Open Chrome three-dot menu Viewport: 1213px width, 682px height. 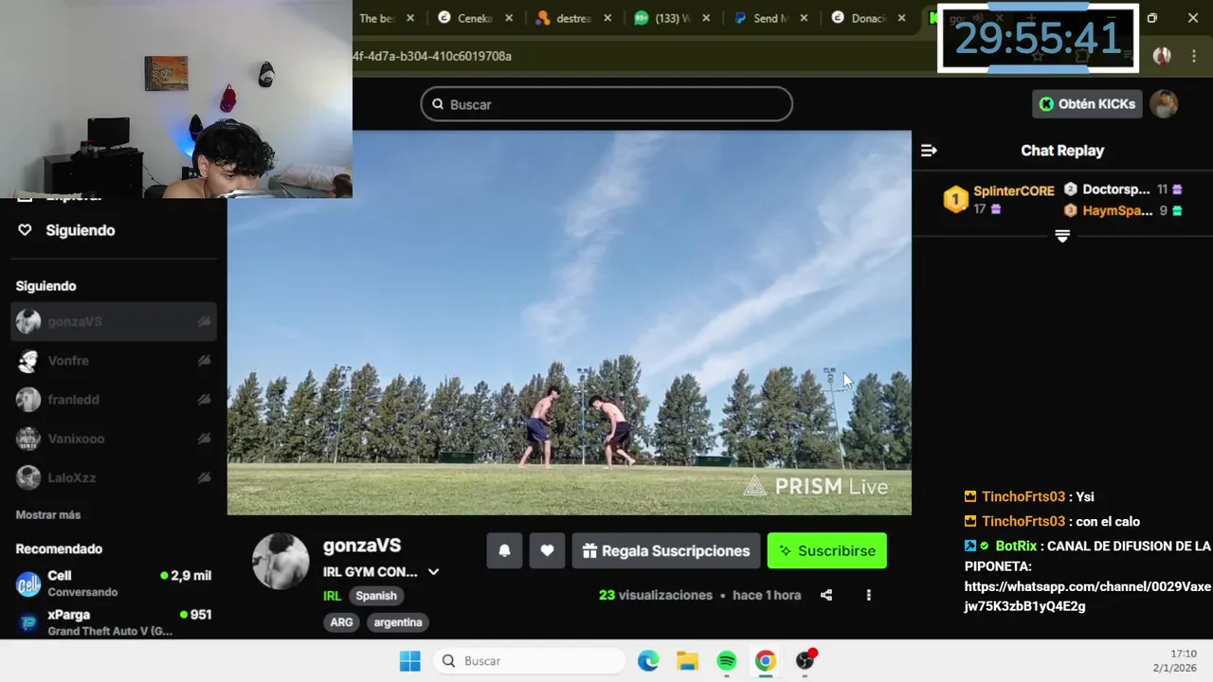(1192, 56)
